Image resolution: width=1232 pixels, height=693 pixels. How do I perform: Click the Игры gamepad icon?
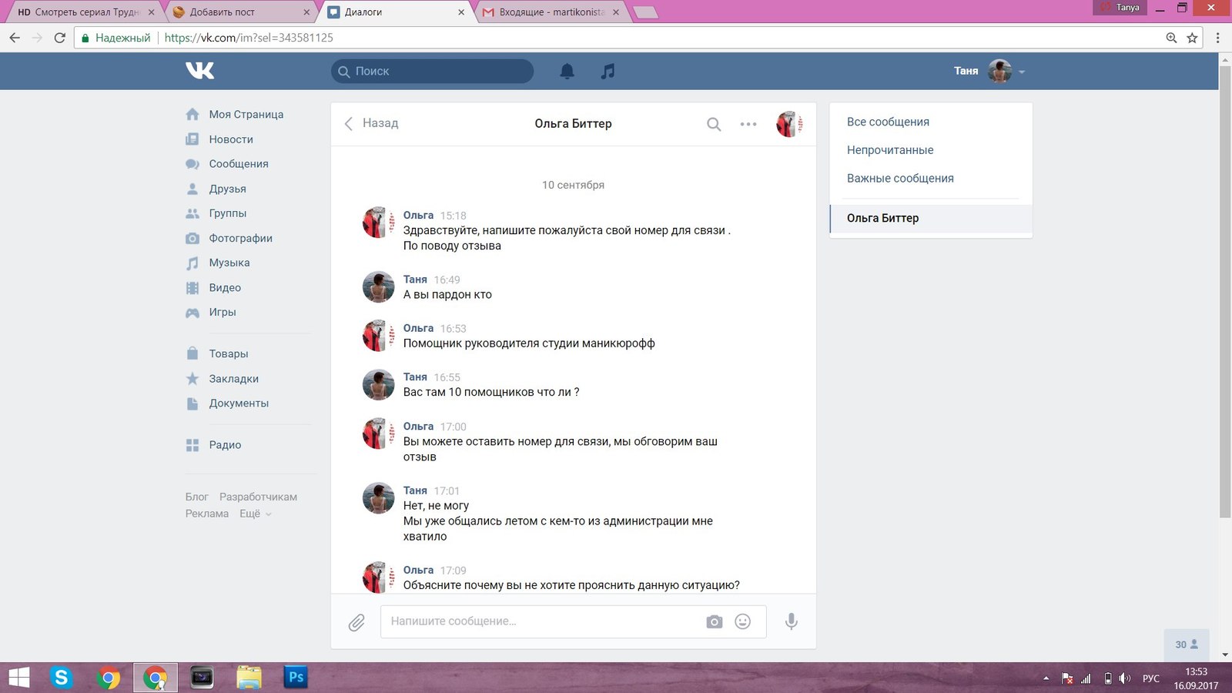pos(192,313)
